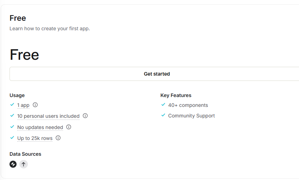Click the Data Sources heading
Viewport: 299px width, 180px height.
coord(25,154)
